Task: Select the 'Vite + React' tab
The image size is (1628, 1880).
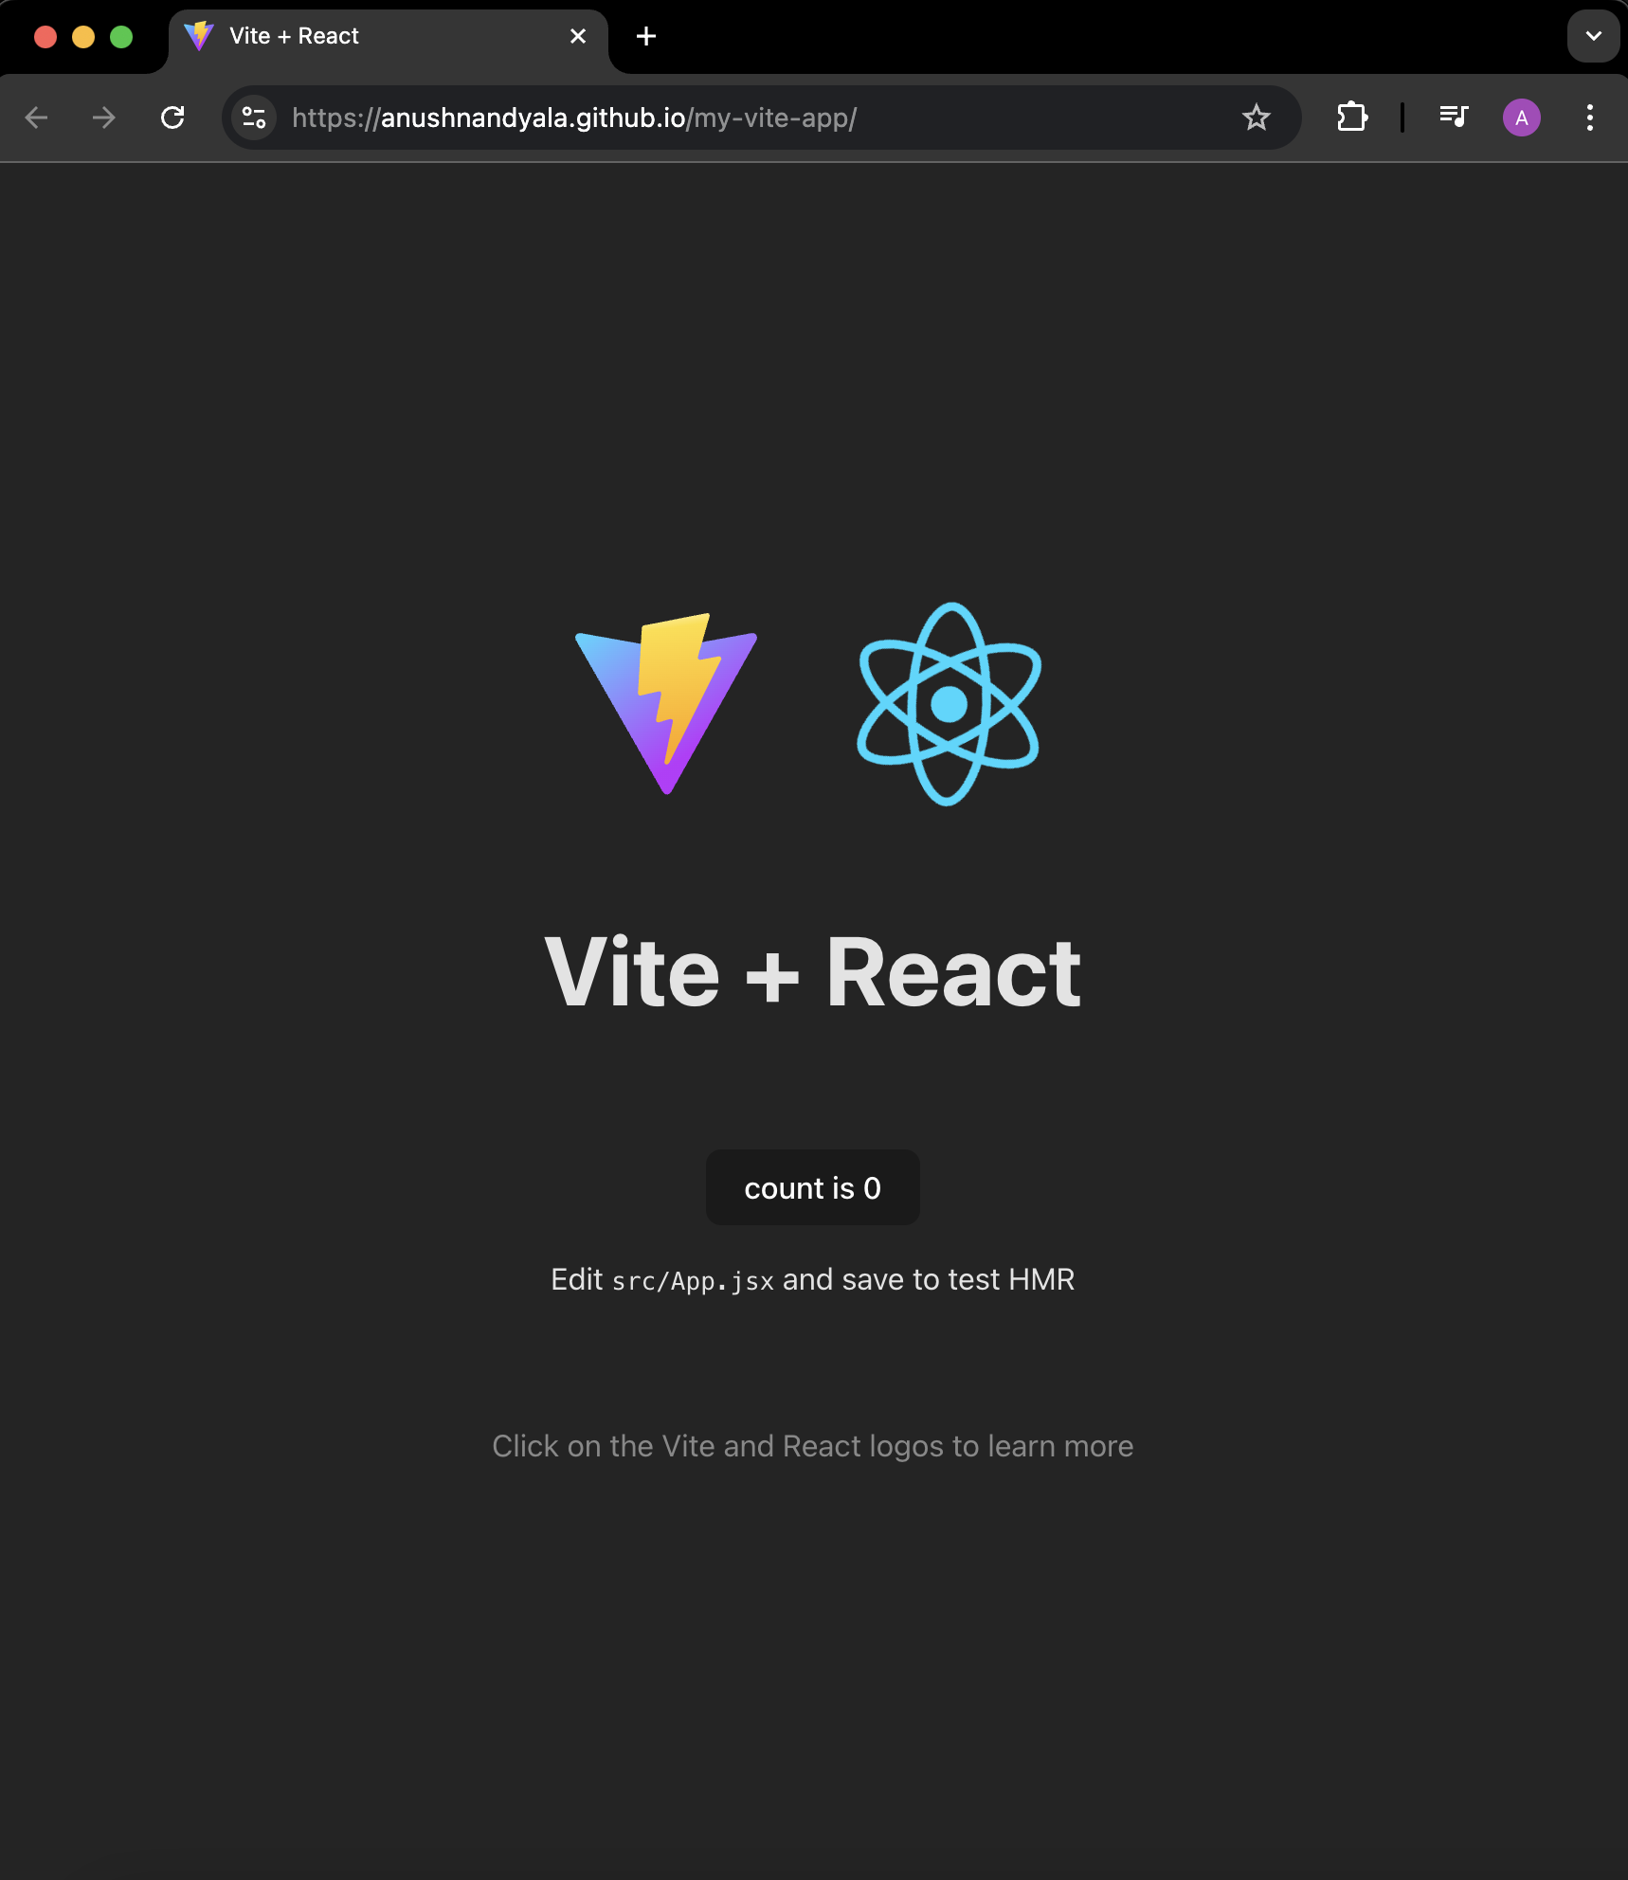Action: [x=388, y=37]
